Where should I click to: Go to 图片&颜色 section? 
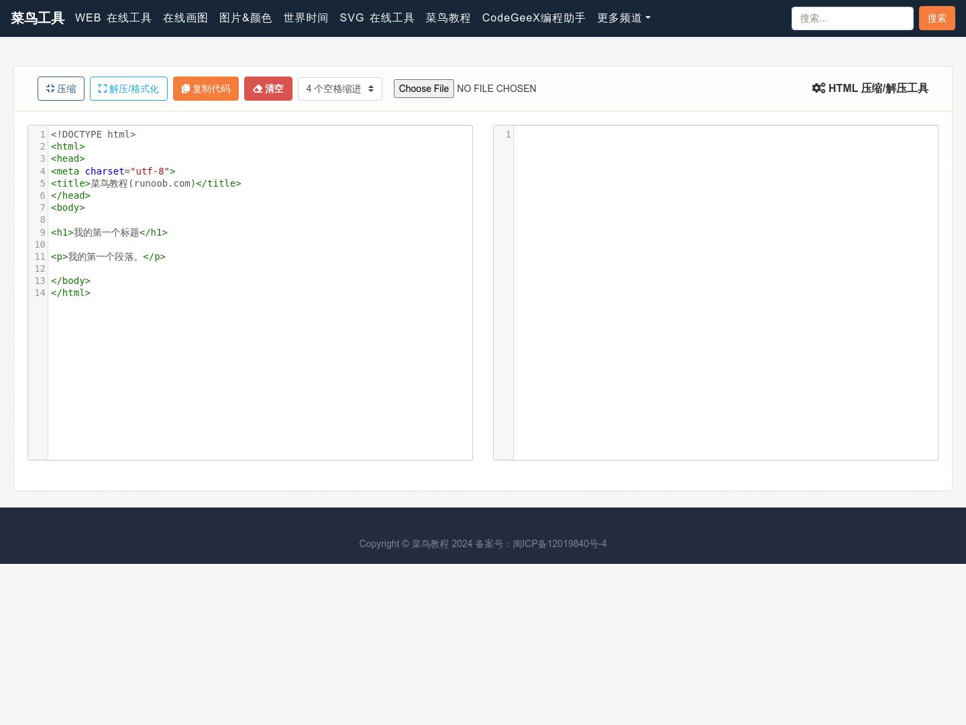pyautogui.click(x=246, y=18)
